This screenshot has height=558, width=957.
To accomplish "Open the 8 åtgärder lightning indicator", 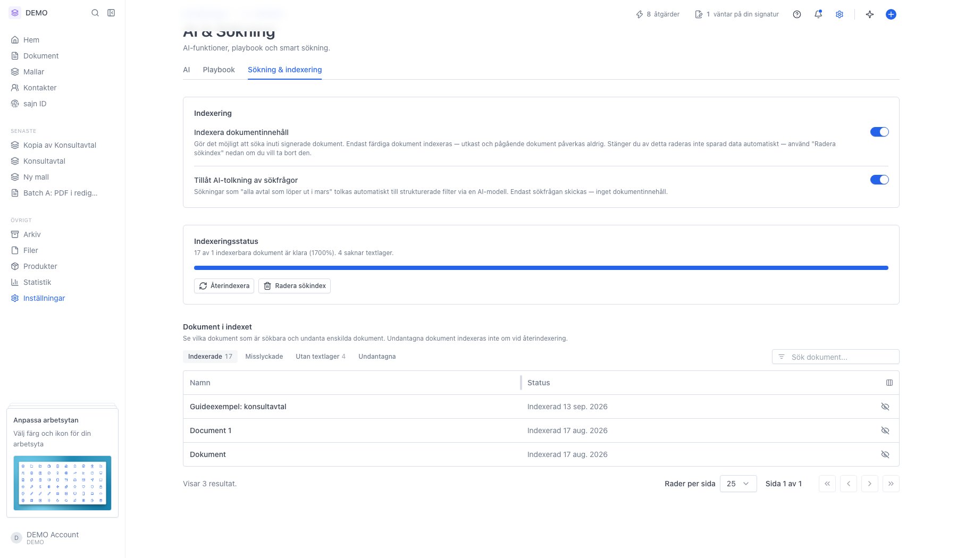I will (x=658, y=14).
